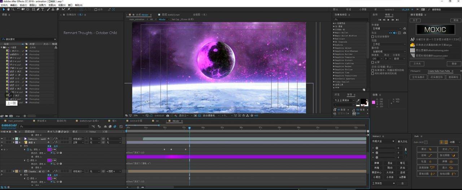This screenshot has height=190, width=462.
Task: Switch to main_animation timeline tab
Action: [16, 121]
